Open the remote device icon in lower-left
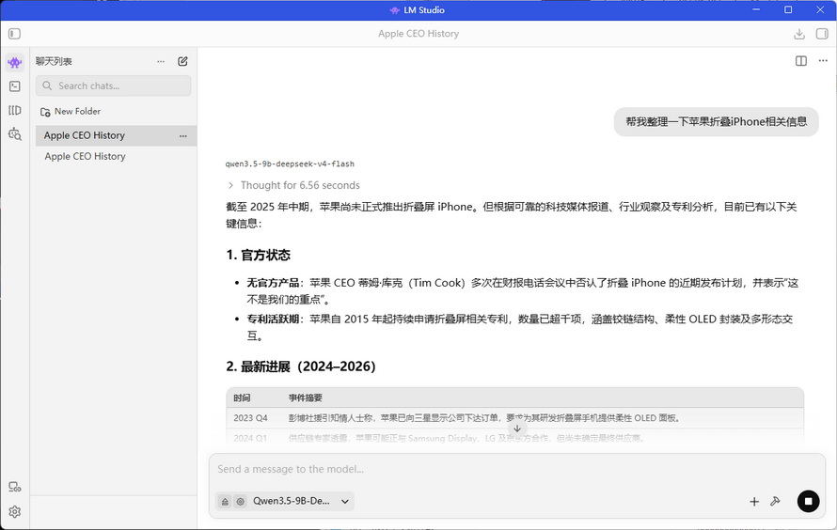The height and width of the screenshot is (530, 837). [x=15, y=487]
